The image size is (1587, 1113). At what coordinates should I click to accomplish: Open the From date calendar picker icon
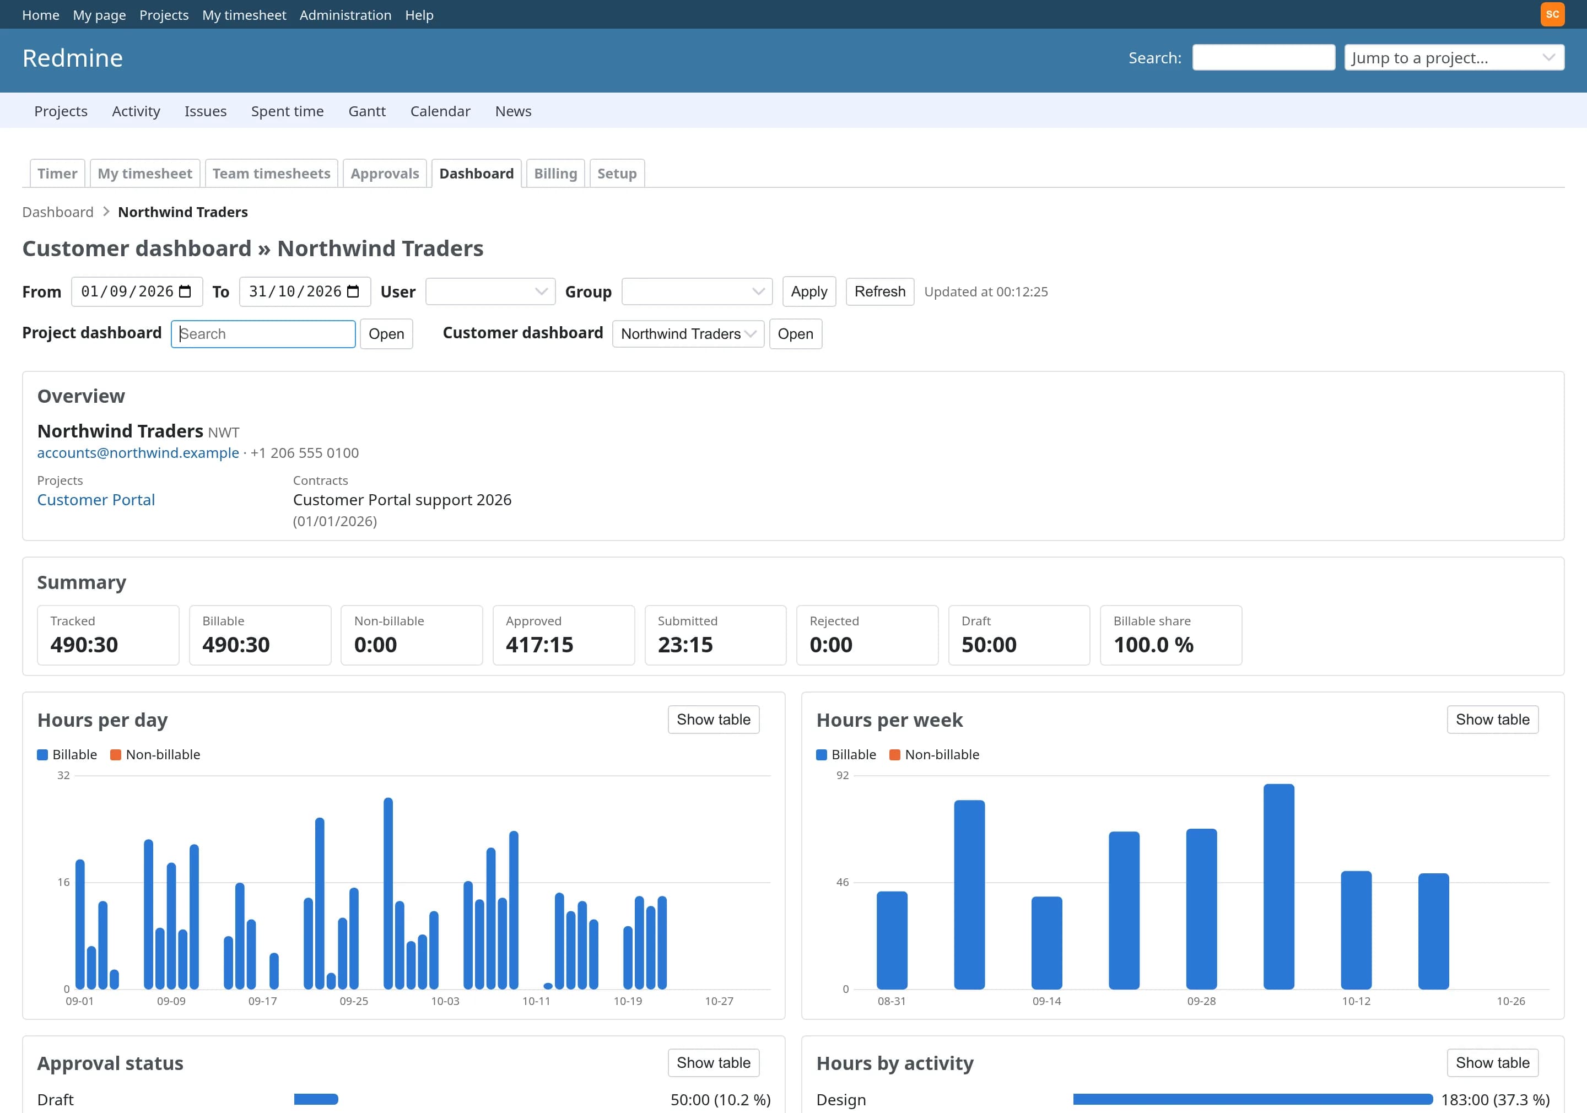click(x=185, y=291)
